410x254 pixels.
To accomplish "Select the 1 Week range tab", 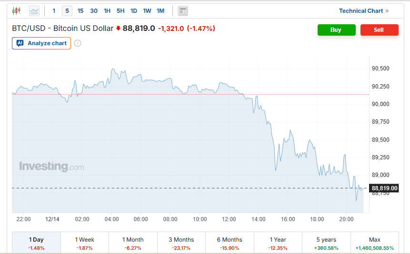I will (x=85, y=243).
